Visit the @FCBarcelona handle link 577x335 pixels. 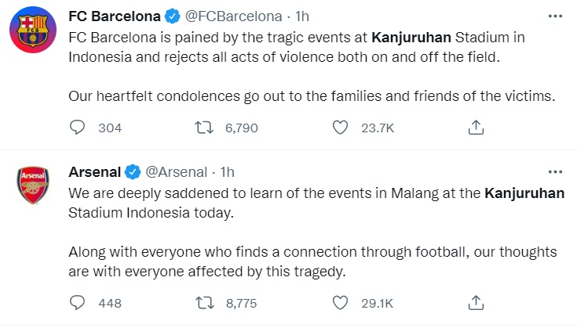pyautogui.click(x=233, y=16)
